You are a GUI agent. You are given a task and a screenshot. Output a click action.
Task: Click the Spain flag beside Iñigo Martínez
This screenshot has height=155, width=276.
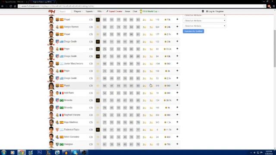(61, 122)
